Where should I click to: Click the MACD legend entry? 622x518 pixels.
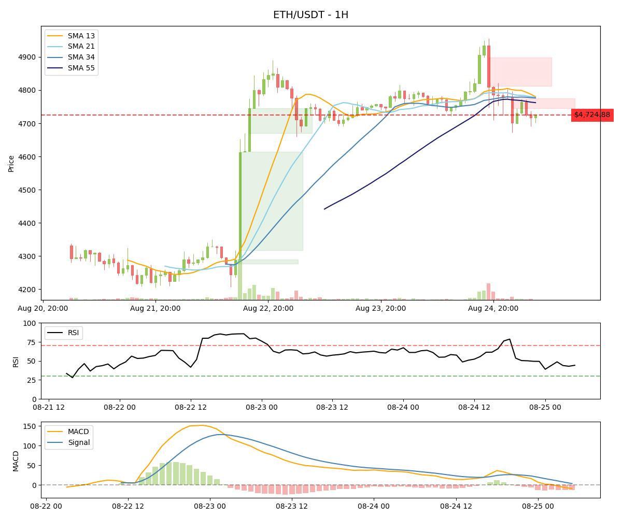[67, 431]
